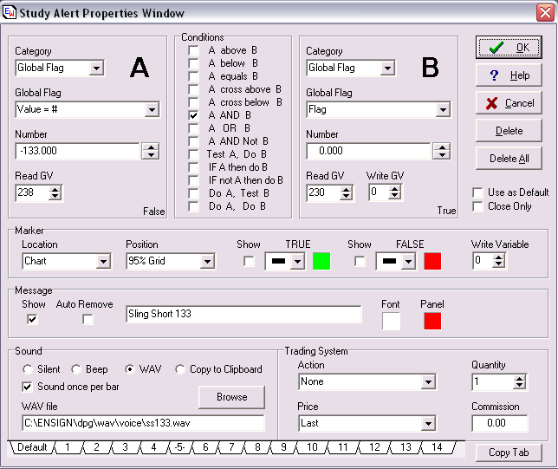Screen dimensions: 558x469
Task: Change message Panel red color swatch
Action: (432, 322)
